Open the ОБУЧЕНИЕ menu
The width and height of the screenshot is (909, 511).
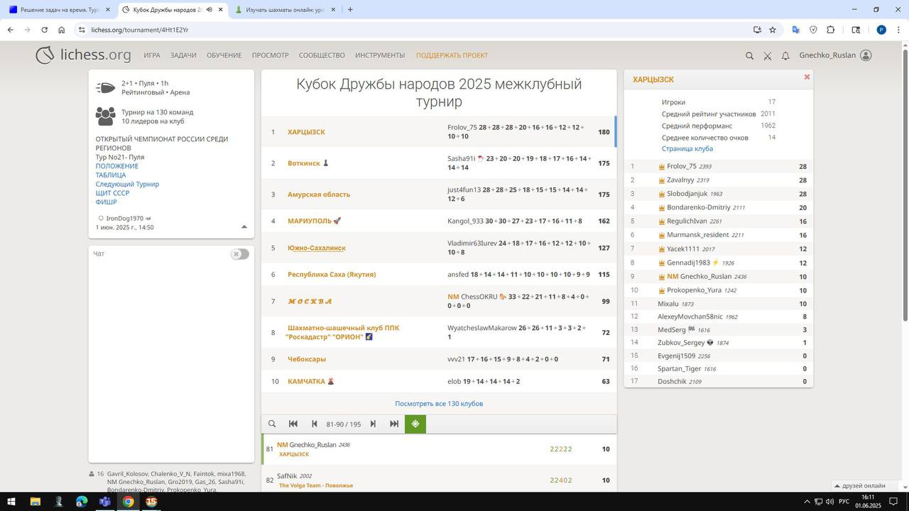click(x=224, y=55)
